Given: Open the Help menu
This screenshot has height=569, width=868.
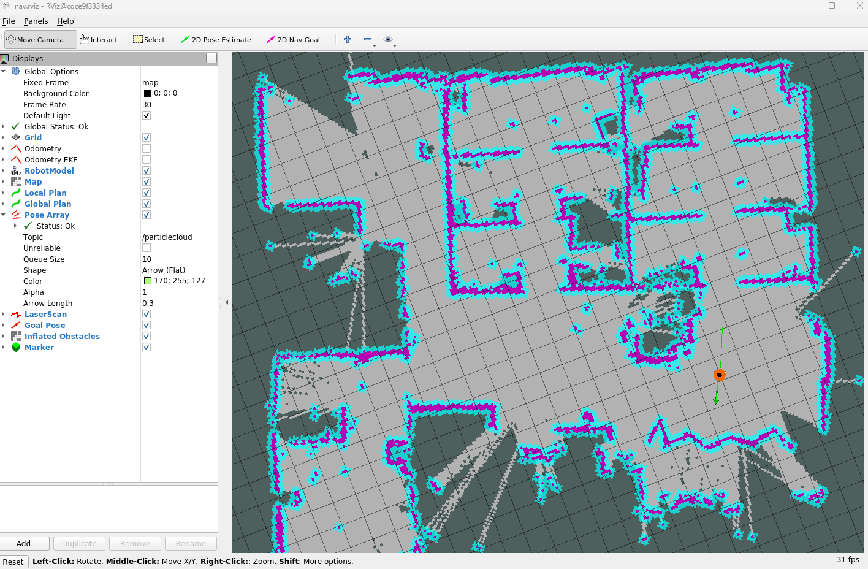Looking at the screenshot, I should [66, 21].
